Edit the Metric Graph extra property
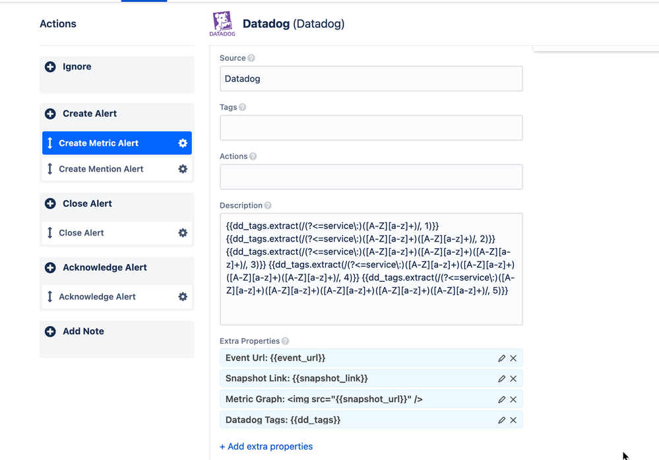Screen dimensions: 659x460 [x=501, y=399]
